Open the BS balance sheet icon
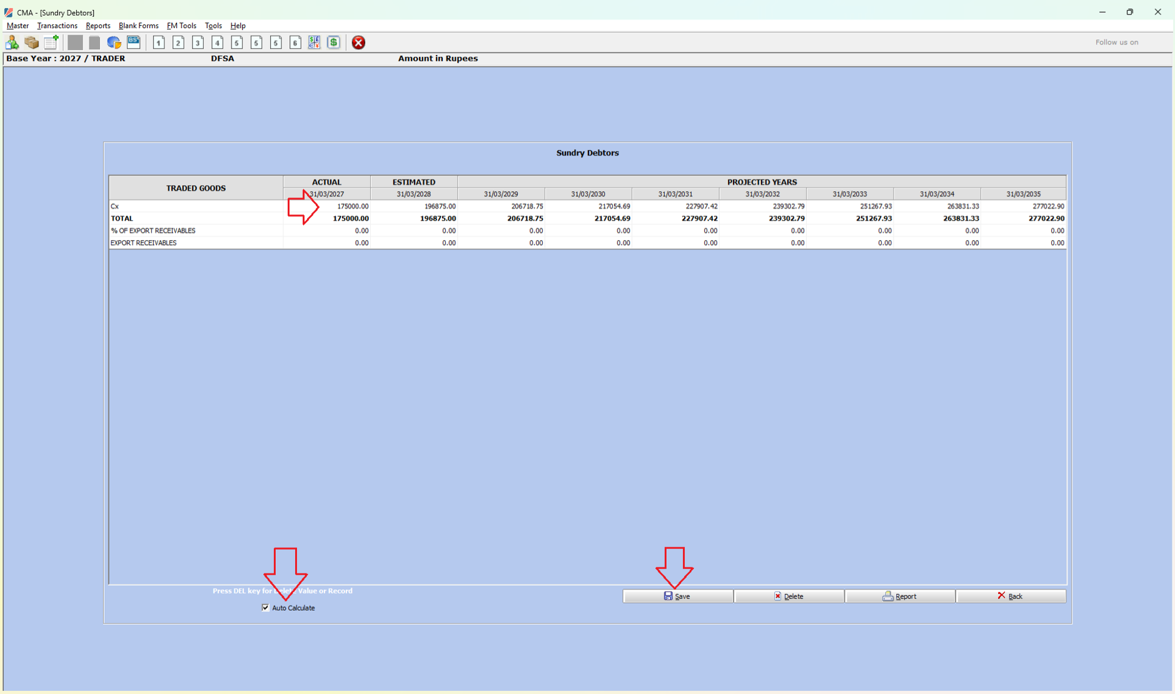The image size is (1175, 694). point(134,43)
